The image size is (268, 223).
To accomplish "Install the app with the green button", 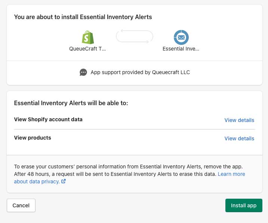I will point(244,205).
